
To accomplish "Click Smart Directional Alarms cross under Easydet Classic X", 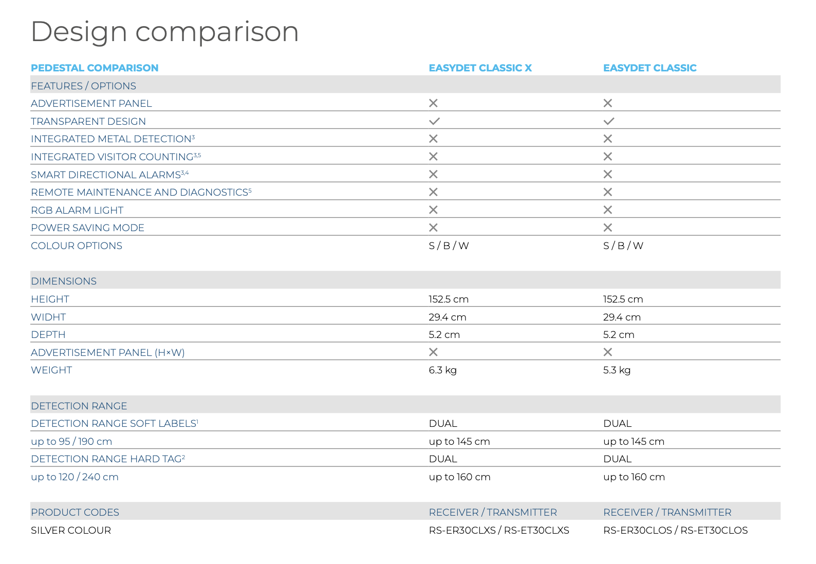I will point(433,174).
